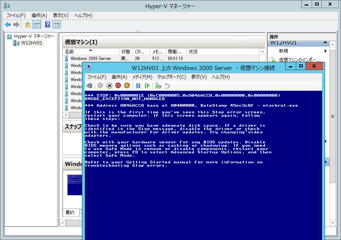Screen dimensions: 341x240
Task: Select the Windows 2000 Server VM row
Action: pyautogui.click(x=162, y=58)
